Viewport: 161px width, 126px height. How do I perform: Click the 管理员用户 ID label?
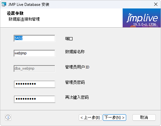click(x=77, y=67)
